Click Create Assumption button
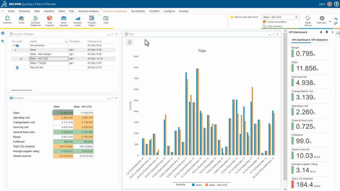This screenshot has height=191, width=340. point(277,22)
